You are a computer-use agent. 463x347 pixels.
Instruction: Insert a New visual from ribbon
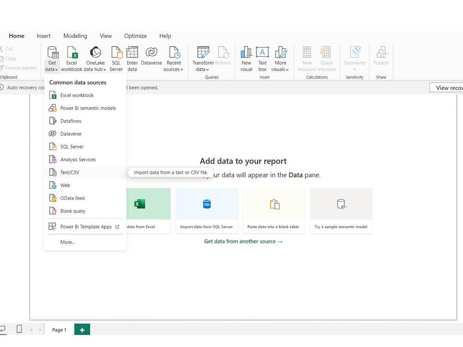tap(246, 59)
